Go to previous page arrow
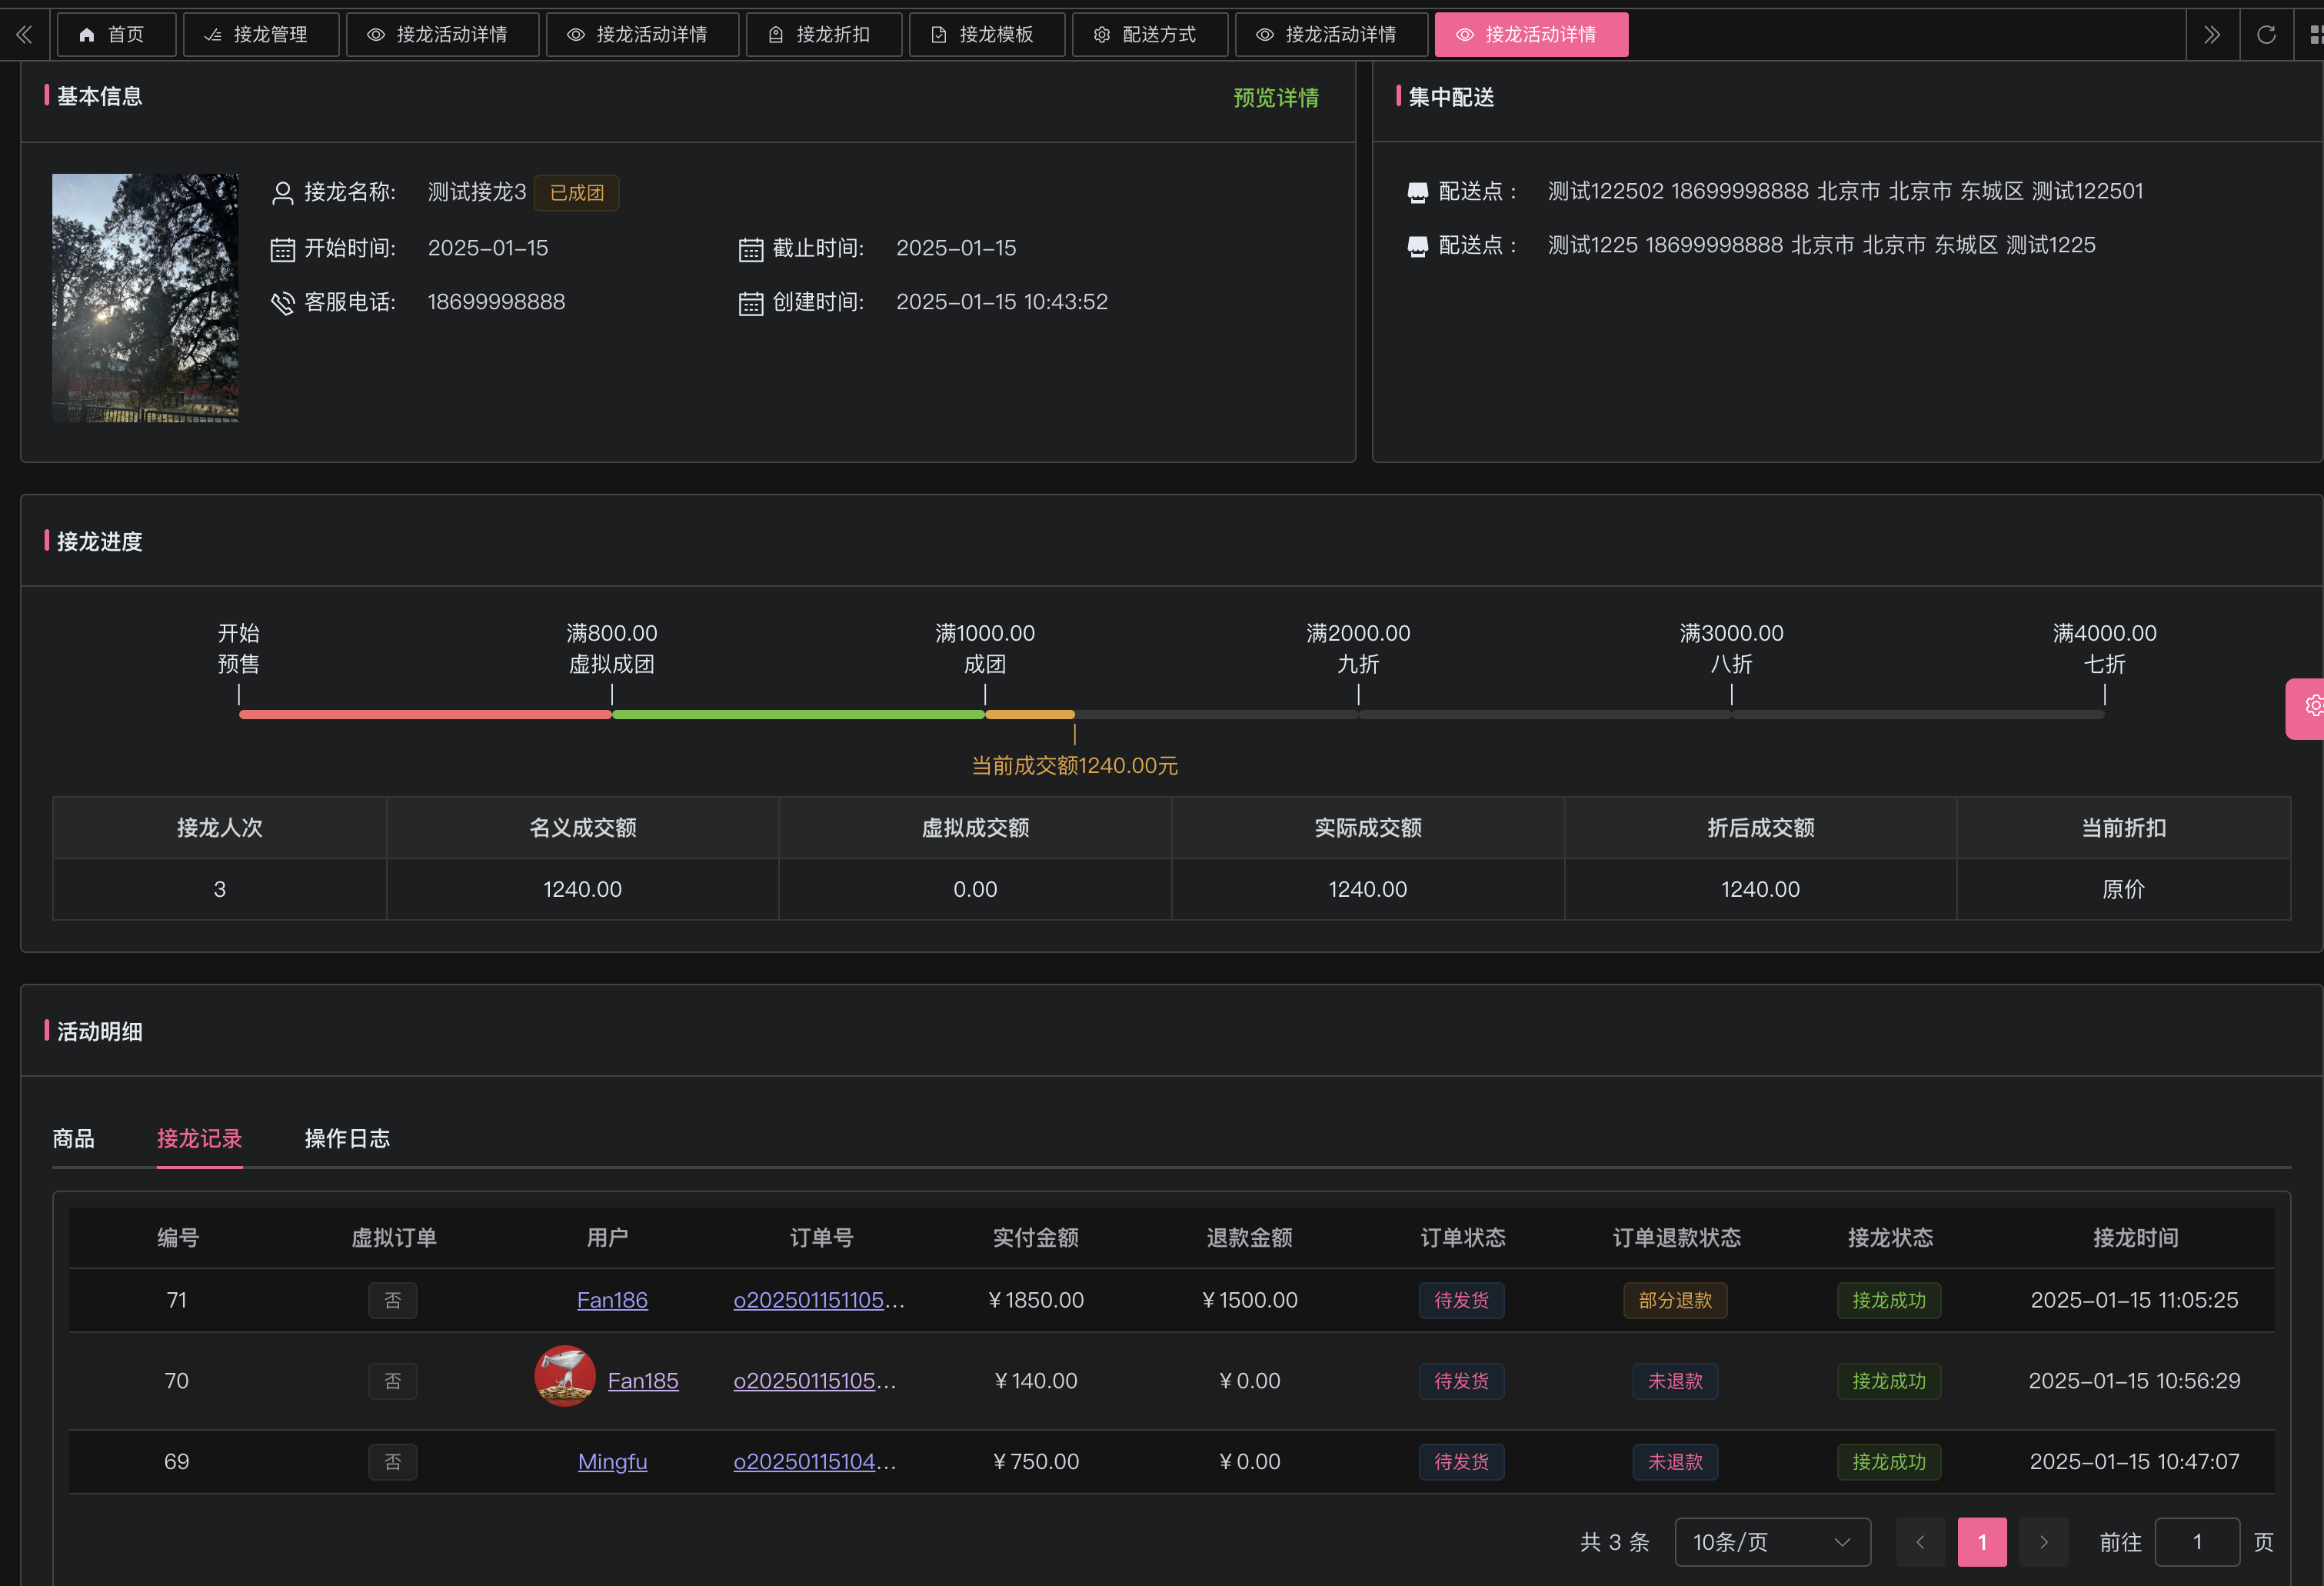 click(1920, 1542)
